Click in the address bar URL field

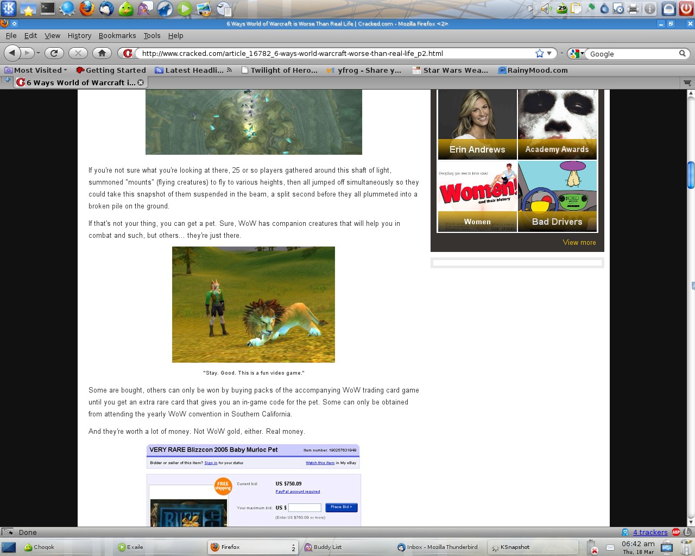click(337, 53)
